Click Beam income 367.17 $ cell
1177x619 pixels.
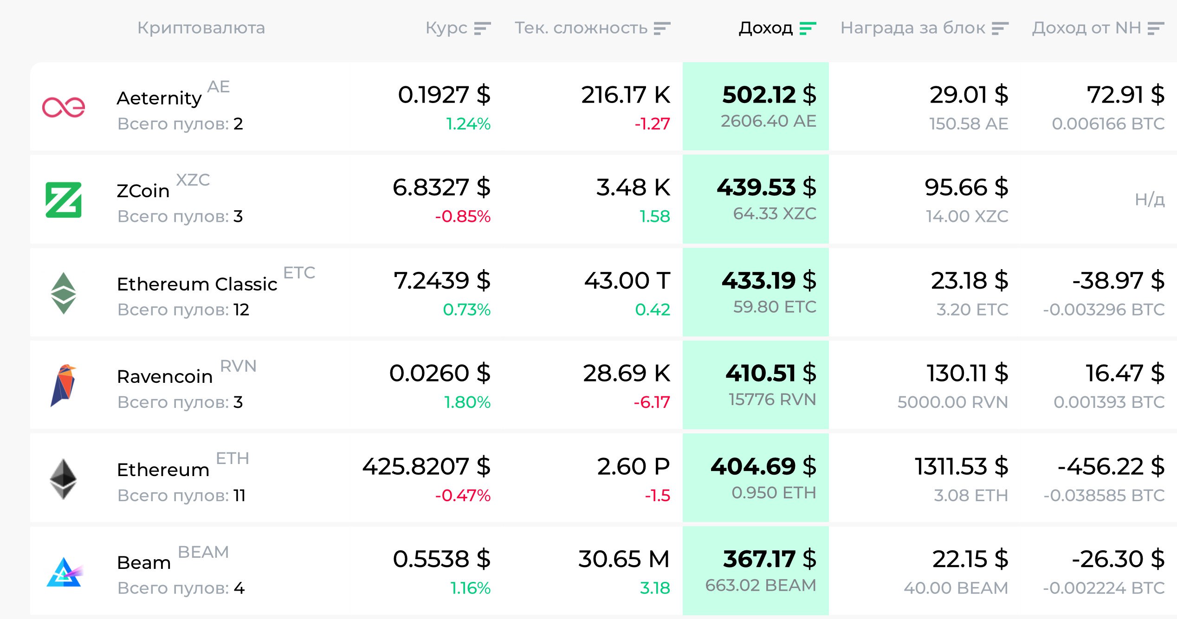(x=756, y=571)
